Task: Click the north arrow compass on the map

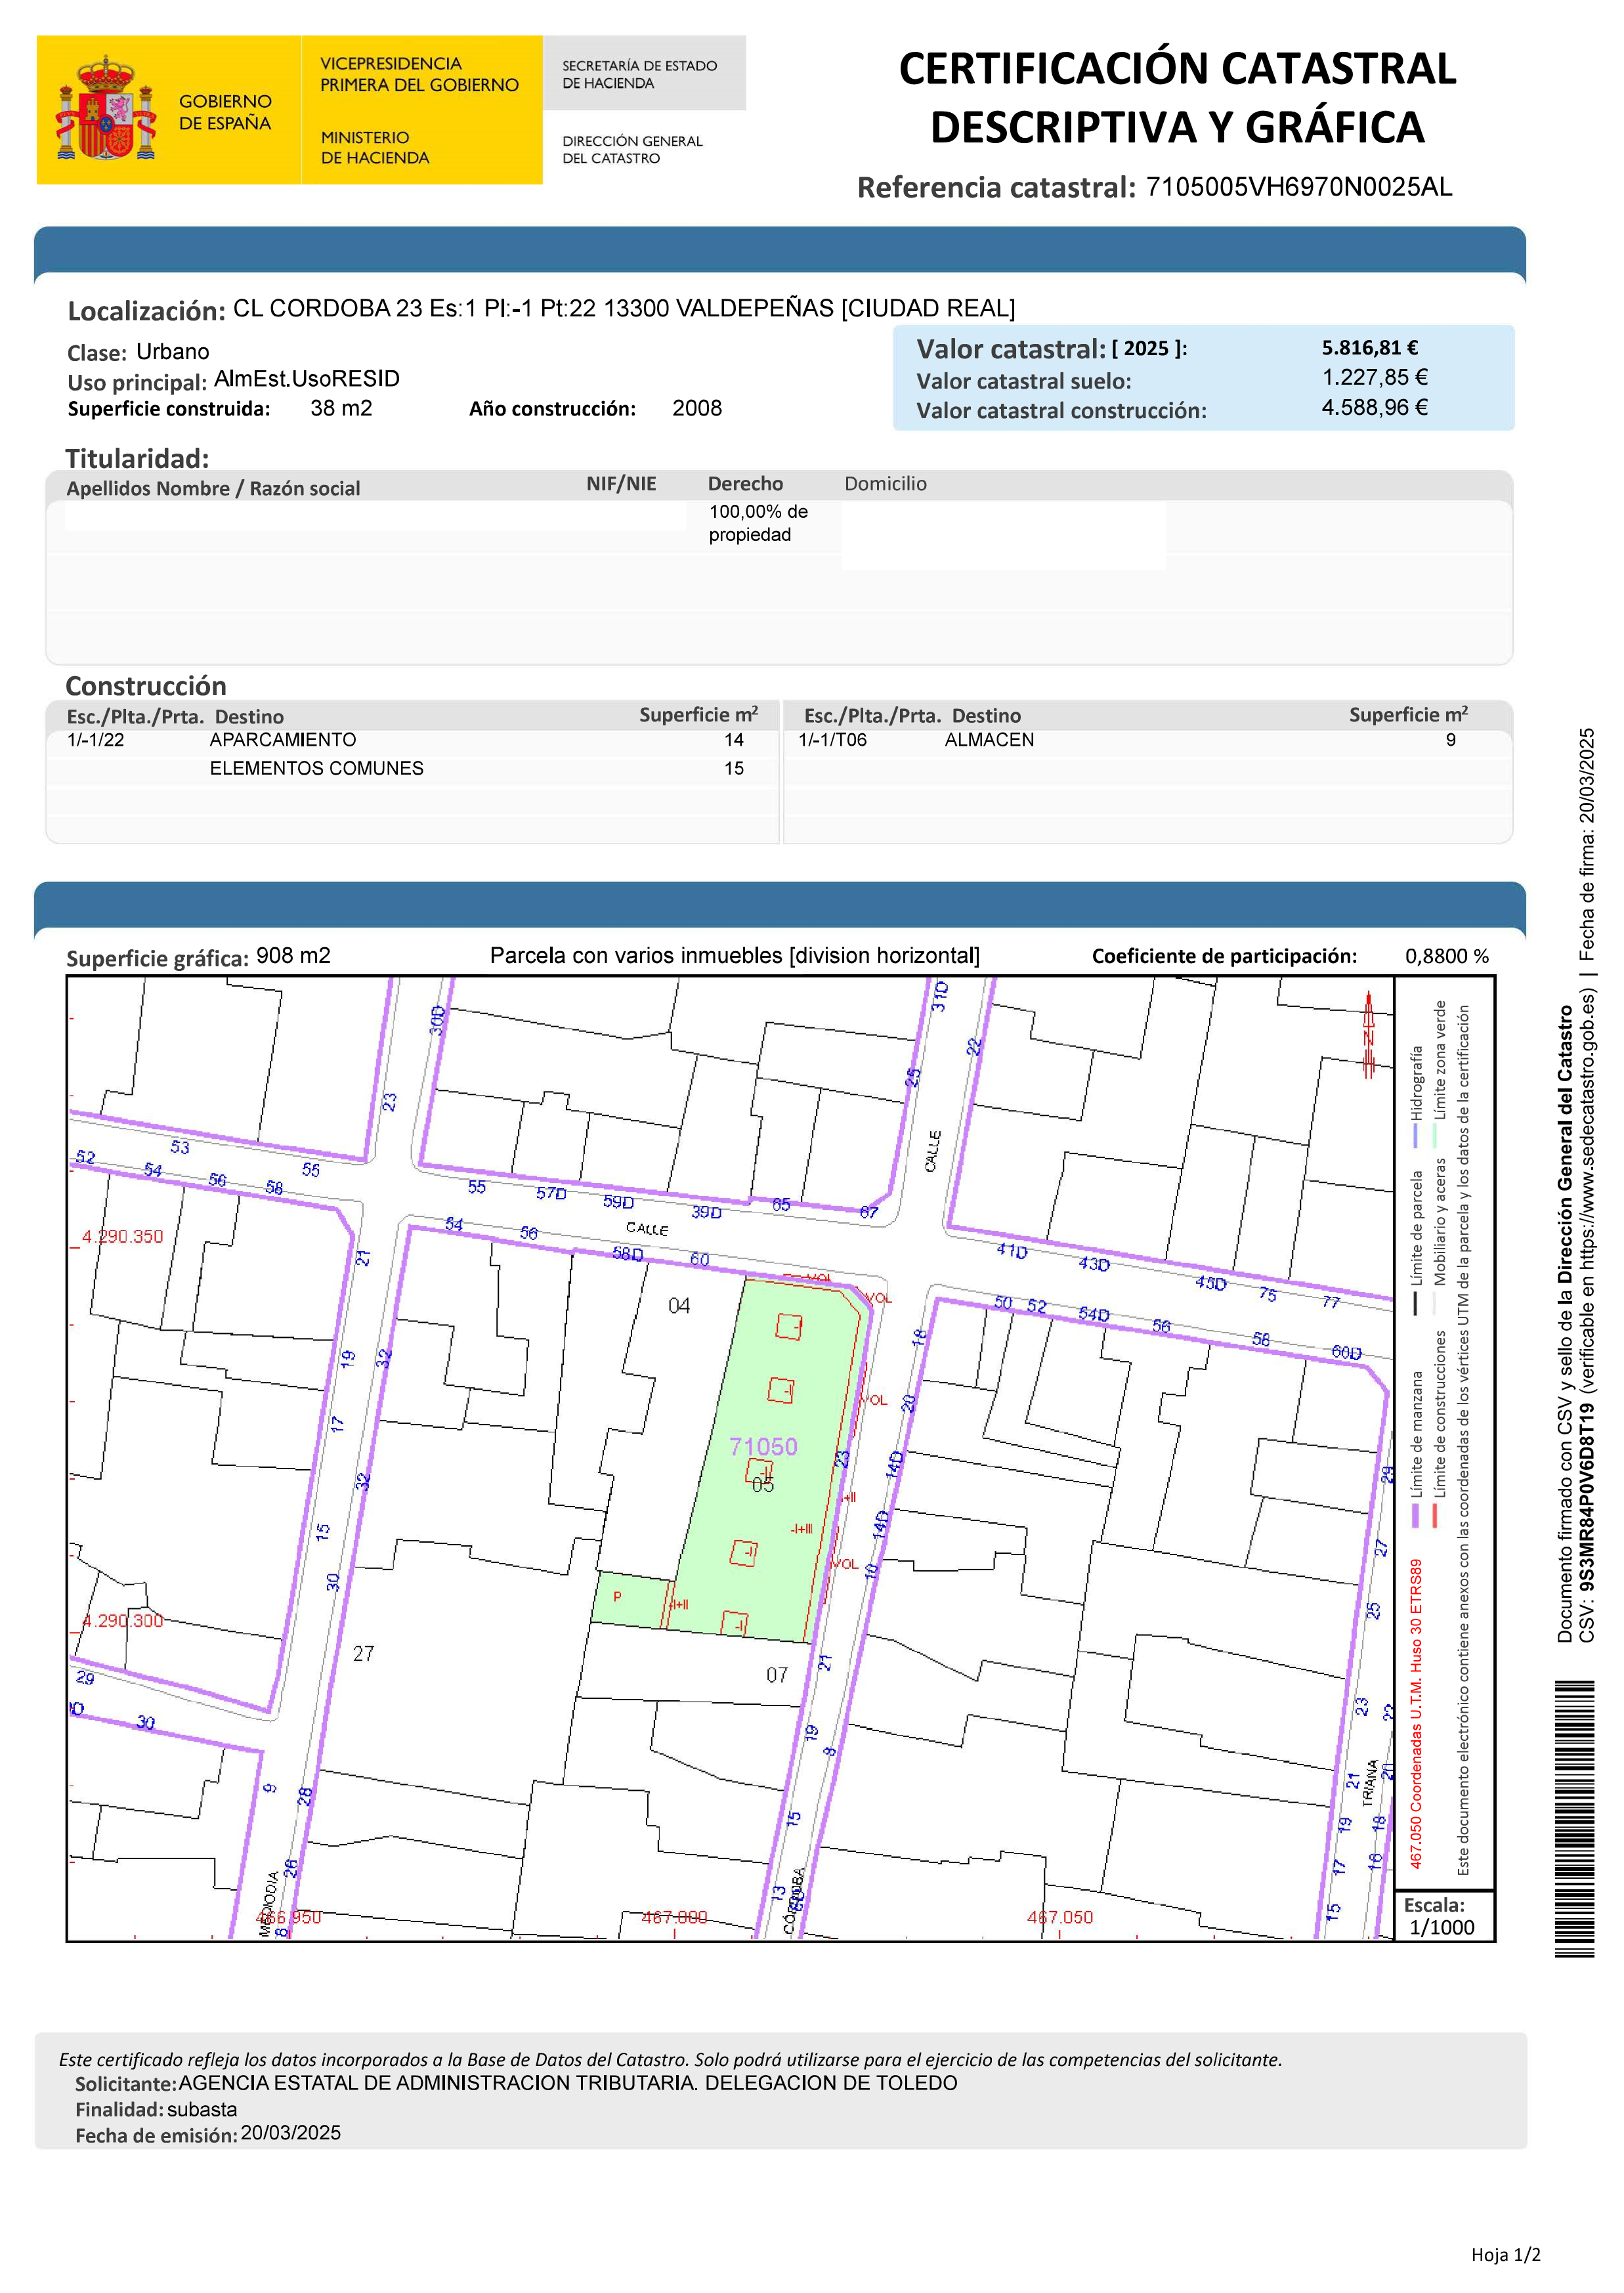Action: click(x=1368, y=1035)
